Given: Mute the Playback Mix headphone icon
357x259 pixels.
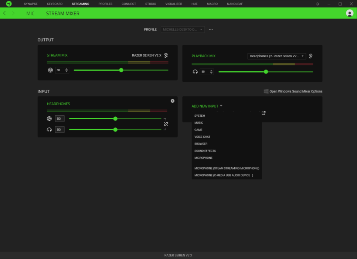Looking at the screenshot, I should click(x=195, y=72).
